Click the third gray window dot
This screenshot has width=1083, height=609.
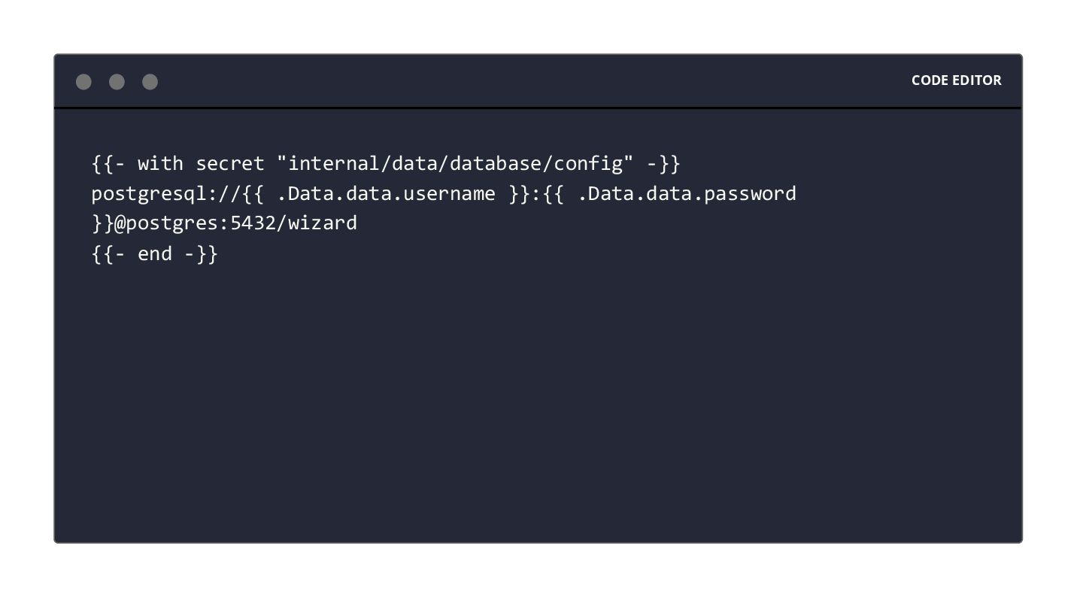(150, 81)
